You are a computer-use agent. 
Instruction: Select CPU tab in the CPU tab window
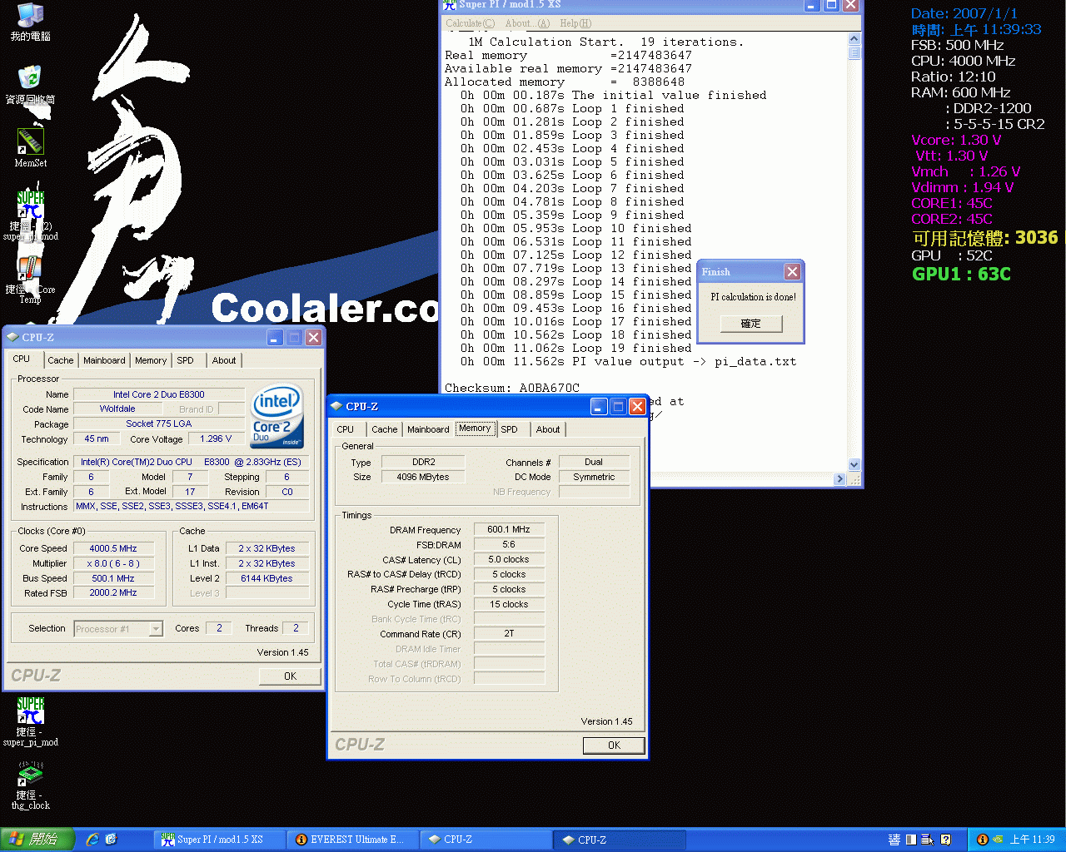[22, 359]
